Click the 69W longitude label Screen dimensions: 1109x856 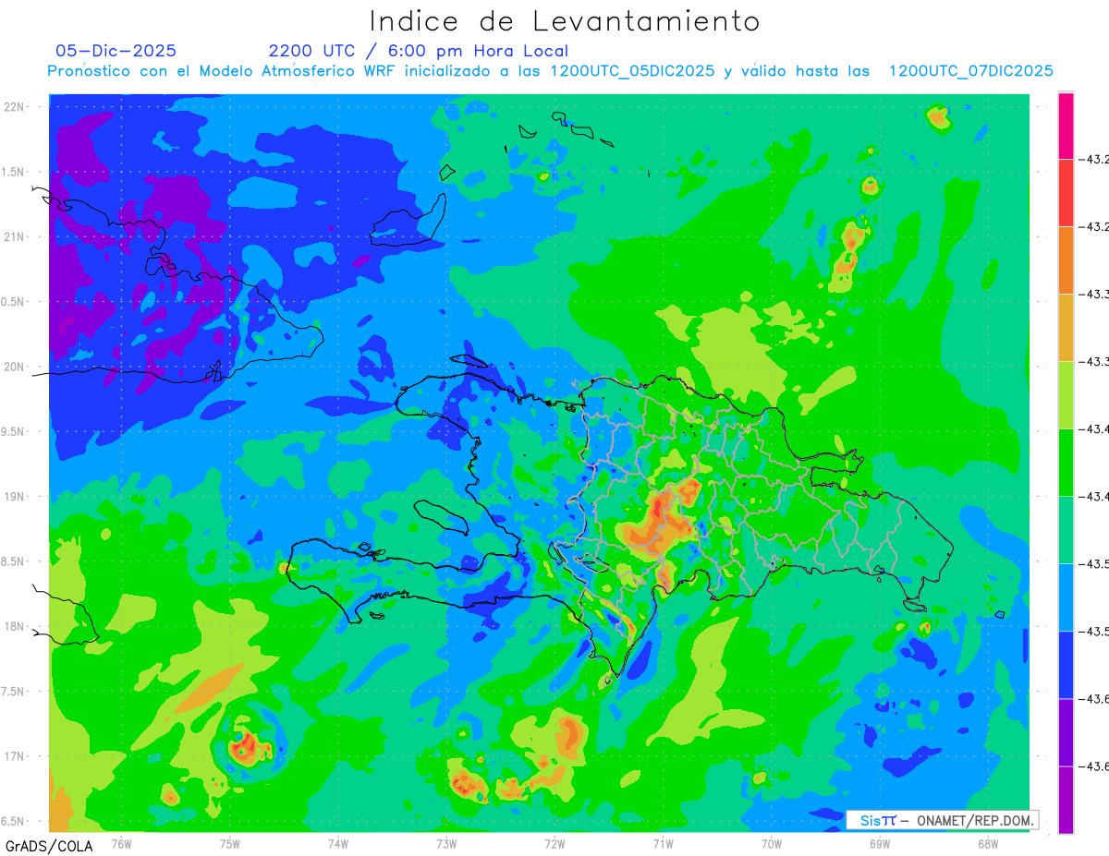(880, 843)
